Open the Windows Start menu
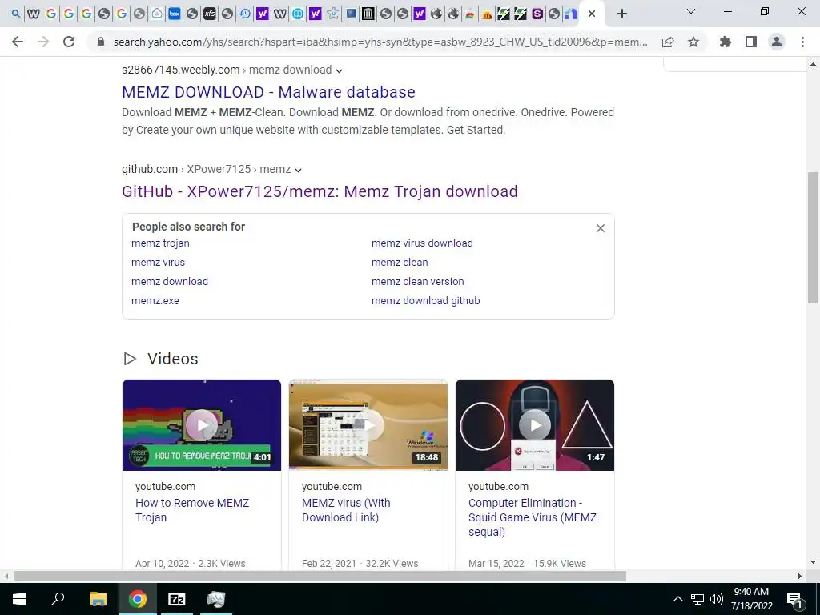820x615 pixels. pyautogui.click(x=19, y=599)
